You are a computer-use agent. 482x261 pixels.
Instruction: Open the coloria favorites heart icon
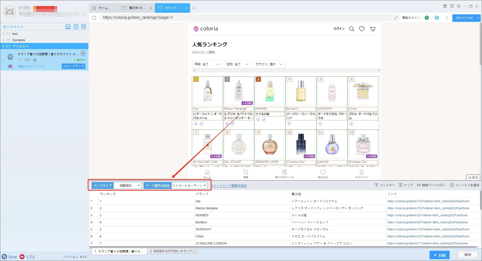362,29
